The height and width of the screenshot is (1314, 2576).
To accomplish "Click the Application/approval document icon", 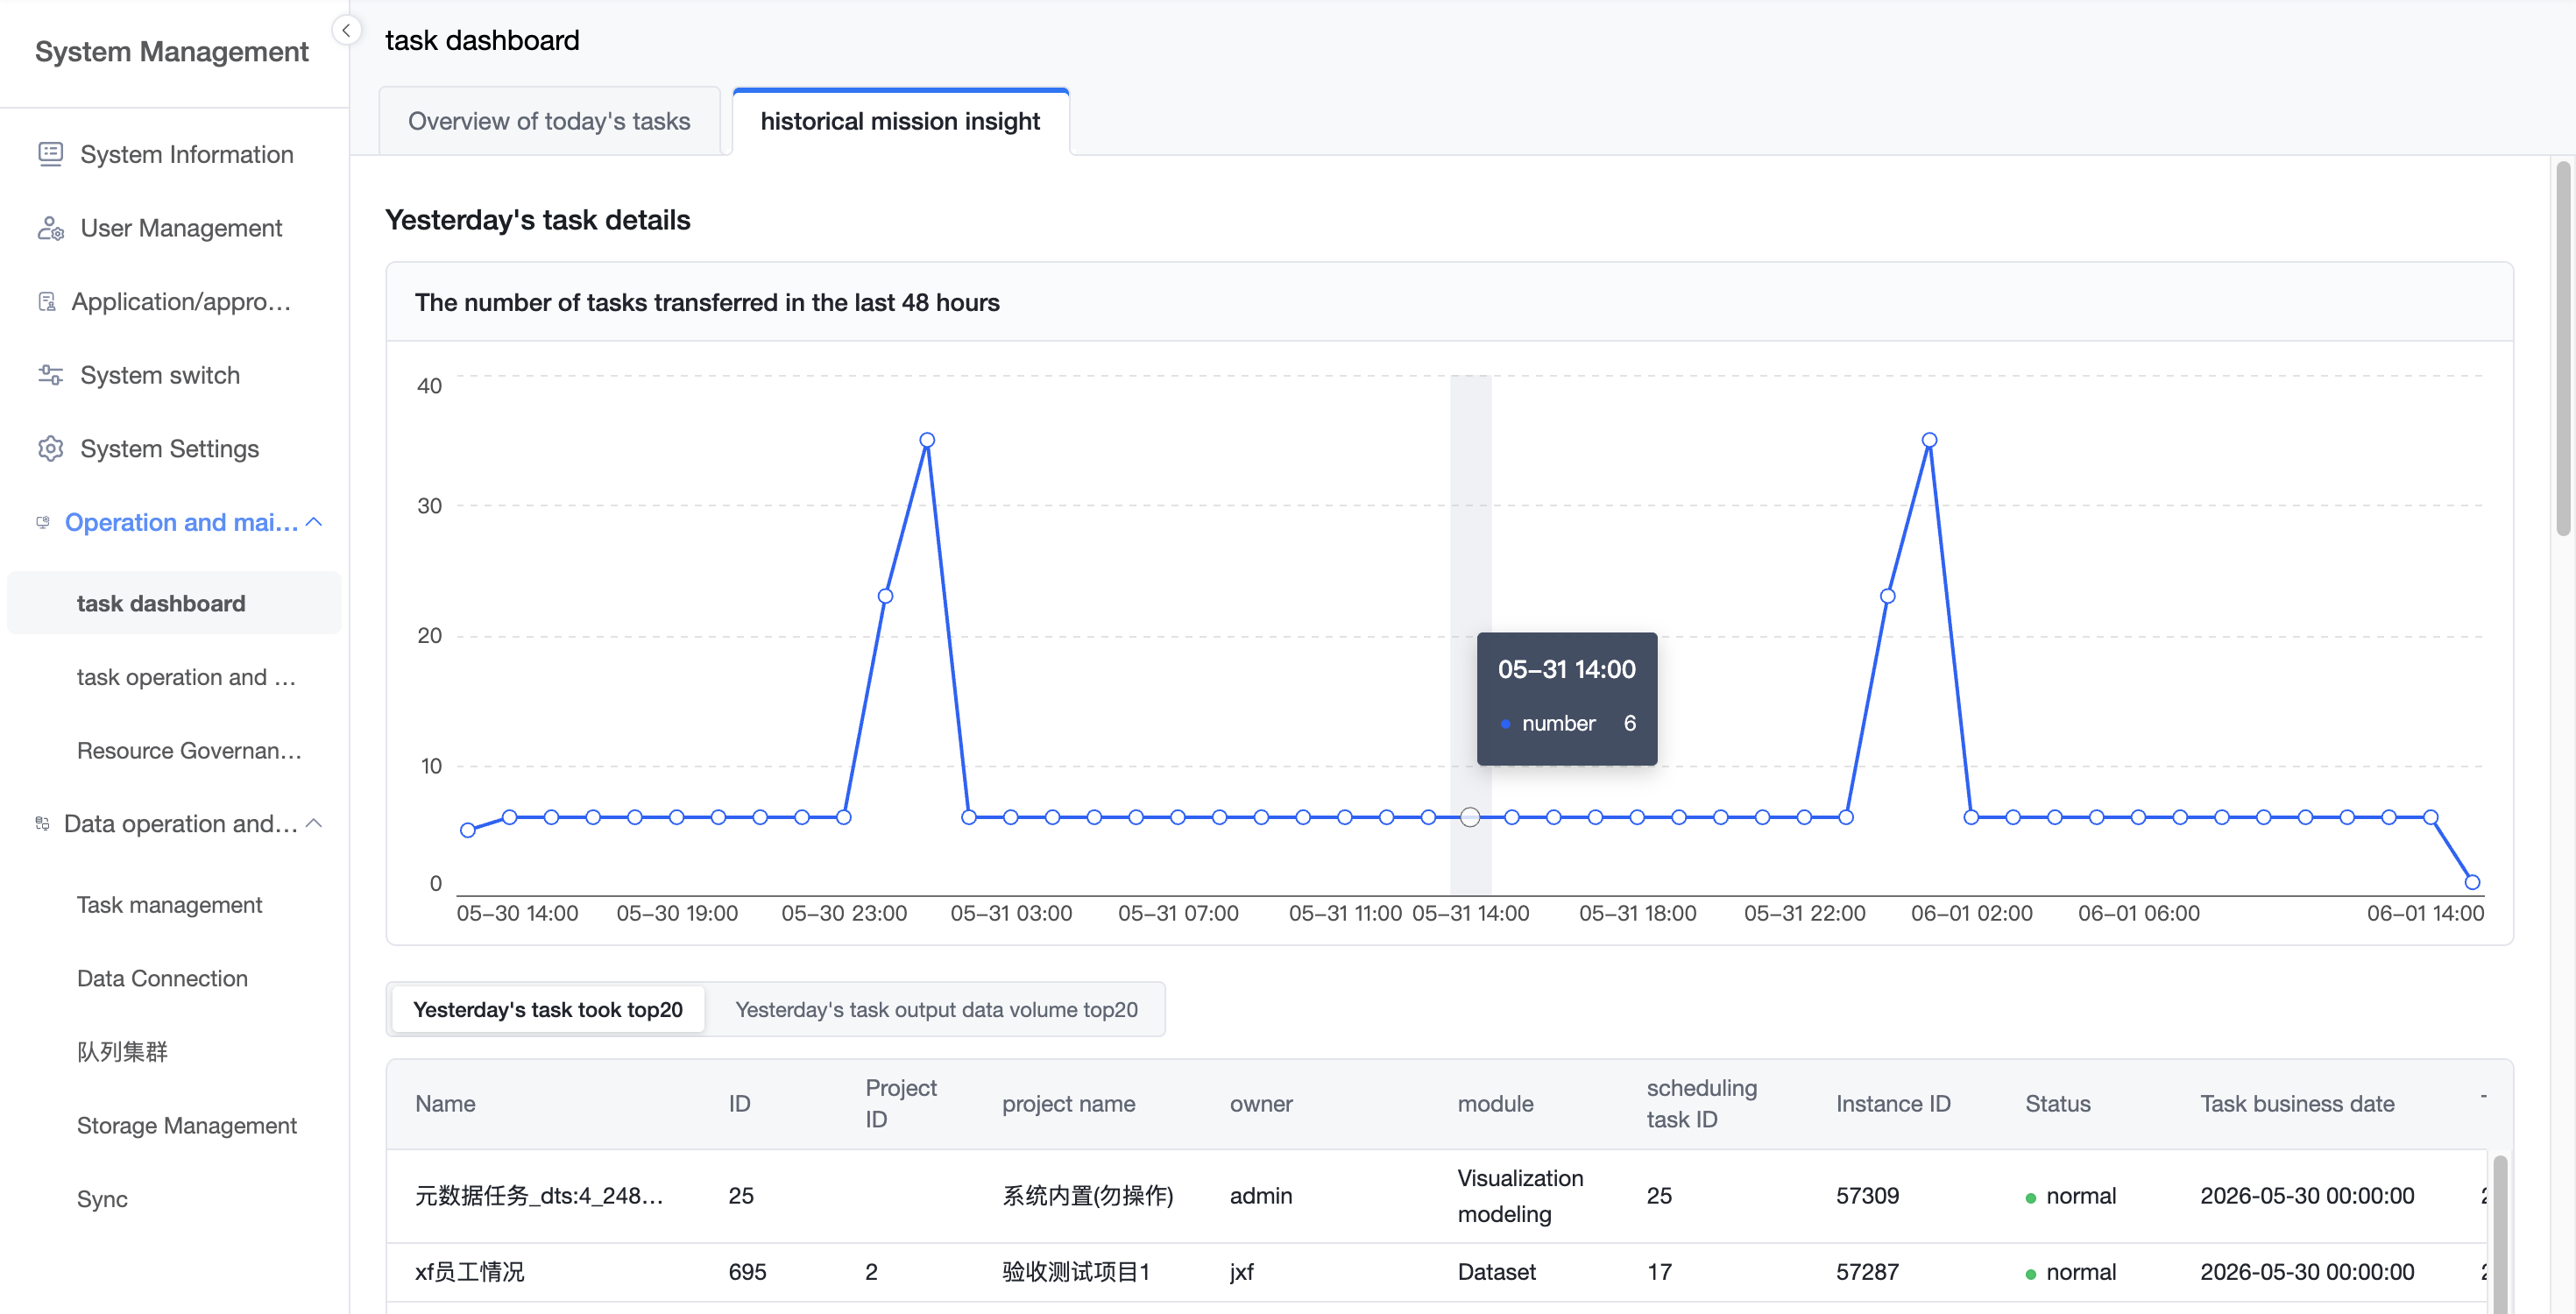I will click(46, 301).
